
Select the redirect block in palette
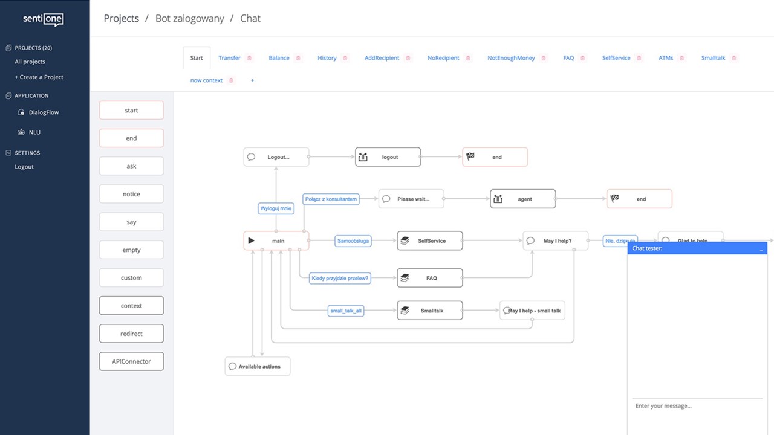131,333
